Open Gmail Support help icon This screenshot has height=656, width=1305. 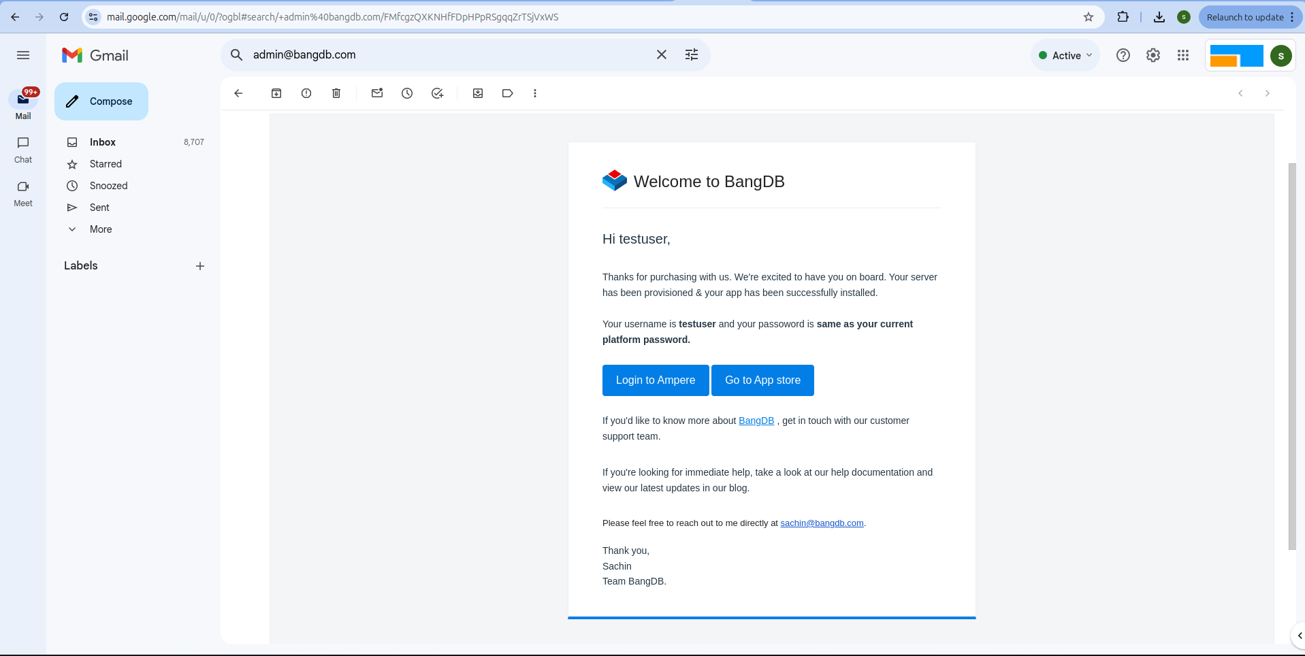click(x=1123, y=56)
